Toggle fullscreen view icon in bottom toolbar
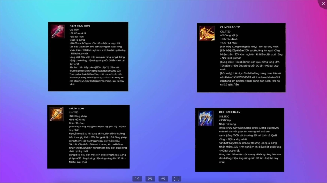The width and height of the screenshot is (327, 183). tap(177, 179)
